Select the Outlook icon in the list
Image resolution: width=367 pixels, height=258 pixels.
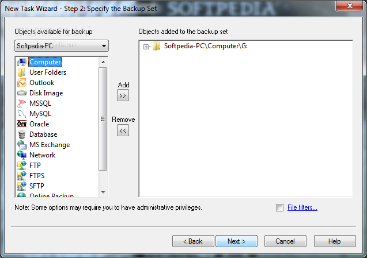tap(21, 83)
